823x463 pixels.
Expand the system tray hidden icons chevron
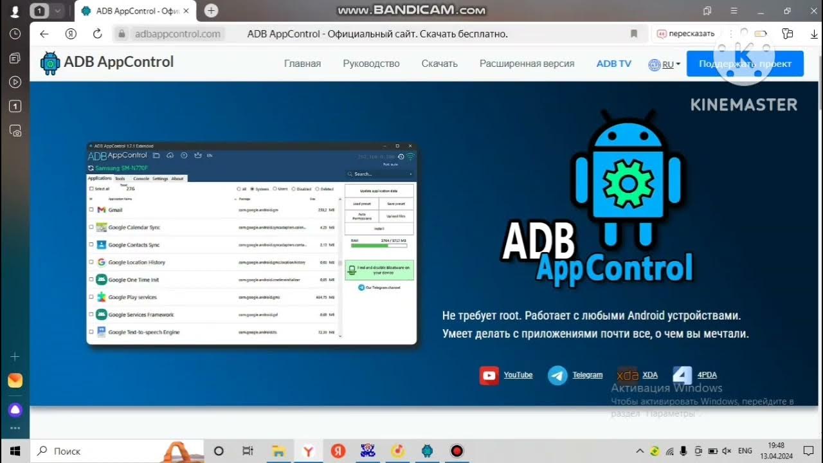point(640,451)
